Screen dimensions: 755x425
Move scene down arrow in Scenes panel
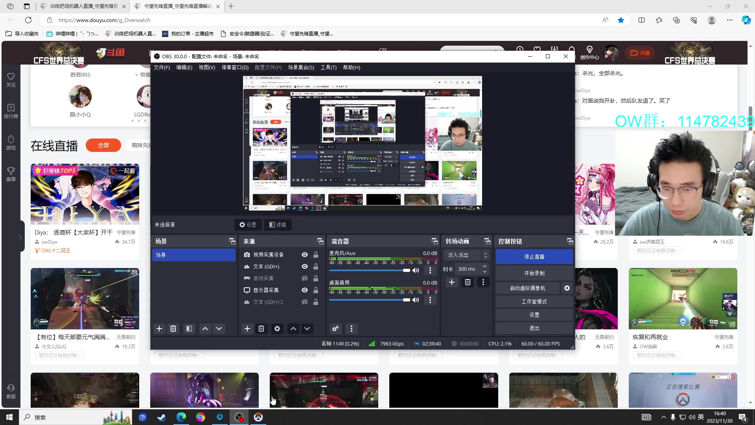pyautogui.click(x=219, y=329)
